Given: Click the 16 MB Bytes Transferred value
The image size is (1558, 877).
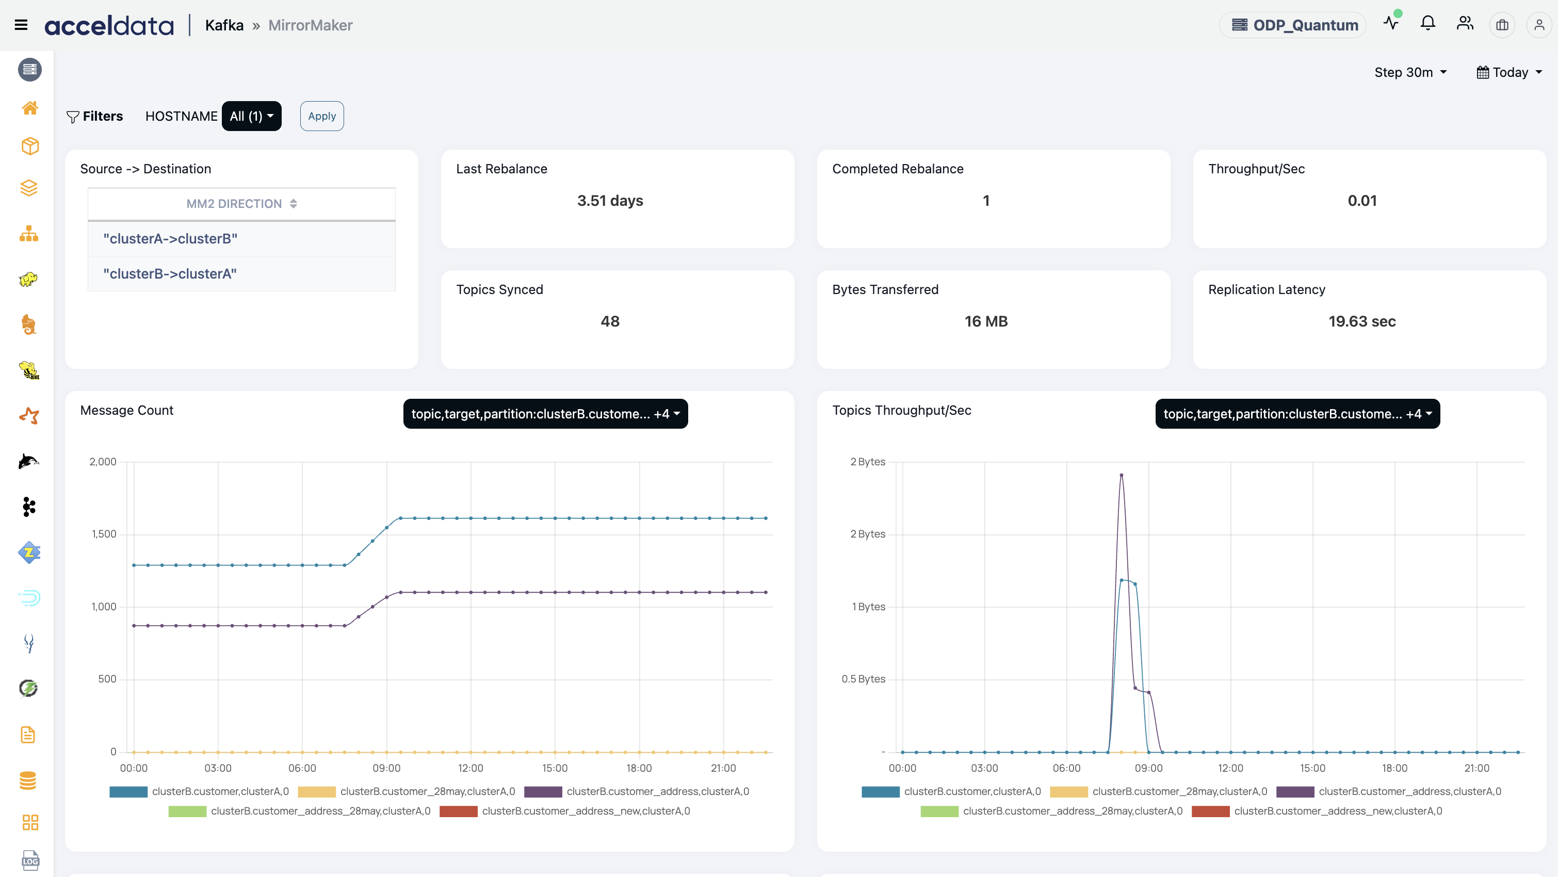Looking at the screenshot, I should [986, 321].
